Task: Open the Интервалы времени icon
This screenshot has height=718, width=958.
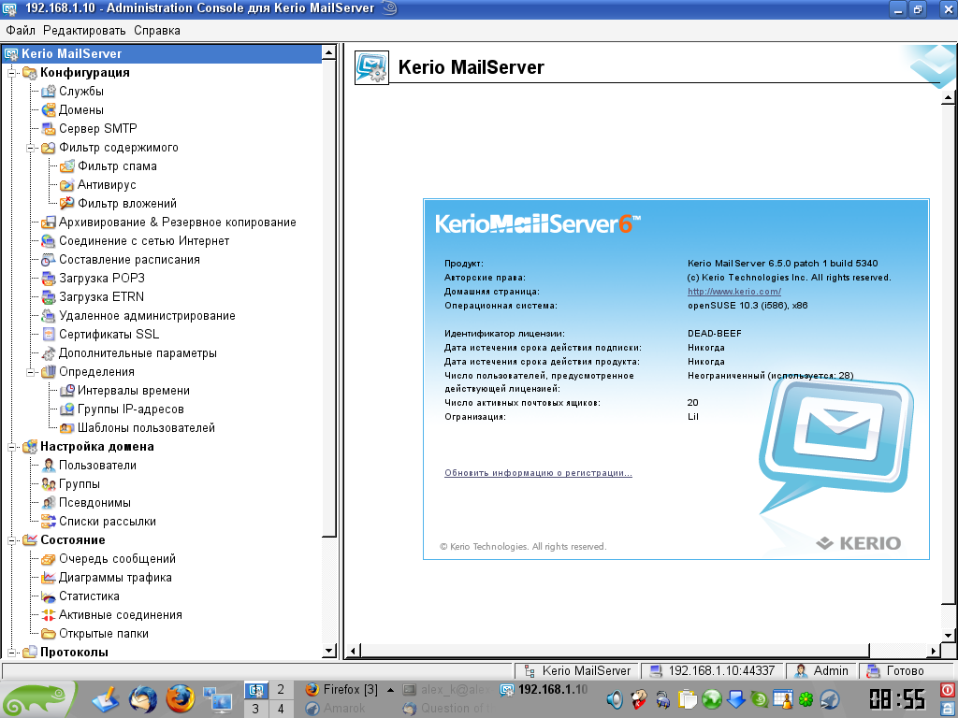Action: (x=67, y=391)
